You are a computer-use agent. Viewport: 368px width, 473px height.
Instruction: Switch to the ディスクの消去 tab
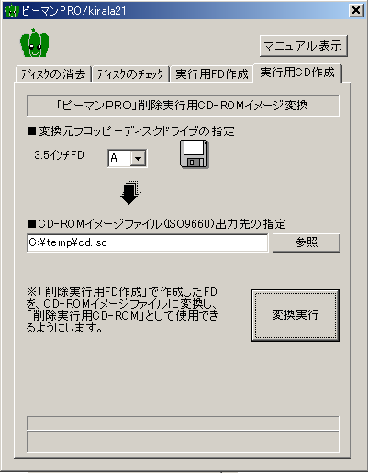[x=53, y=74]
